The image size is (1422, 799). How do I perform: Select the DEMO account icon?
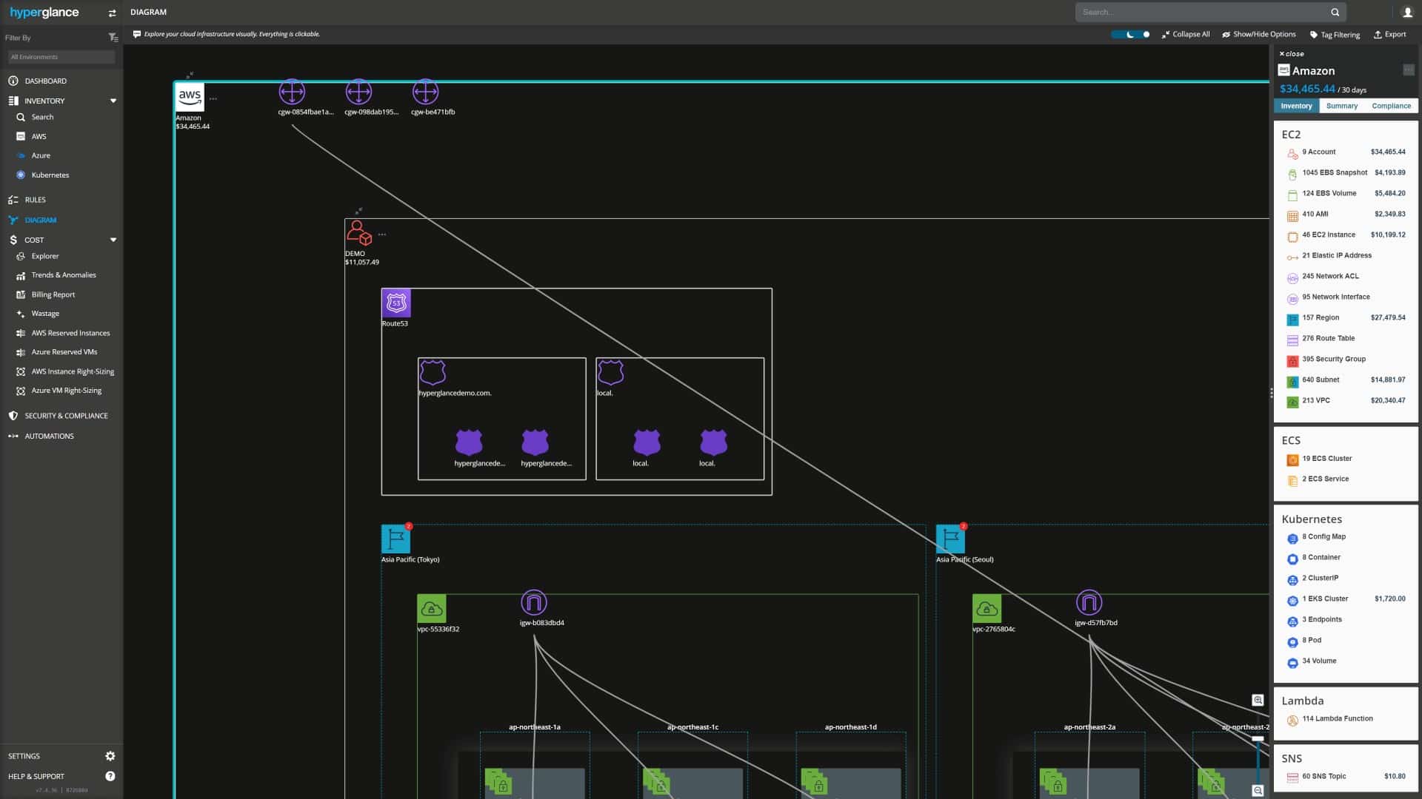click(x=359, y=233)
